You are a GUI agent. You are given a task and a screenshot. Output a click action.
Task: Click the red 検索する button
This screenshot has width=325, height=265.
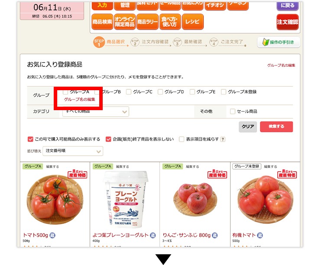pos(276,127)
